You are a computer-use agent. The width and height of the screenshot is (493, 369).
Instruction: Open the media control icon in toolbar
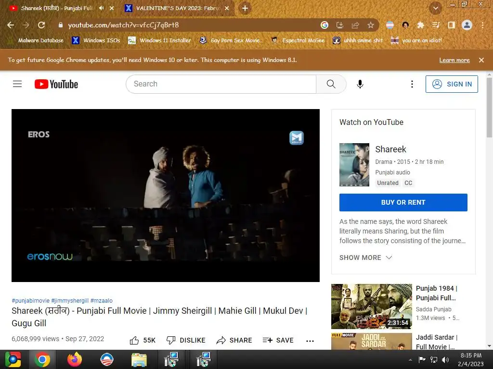[x=436, y=25]
